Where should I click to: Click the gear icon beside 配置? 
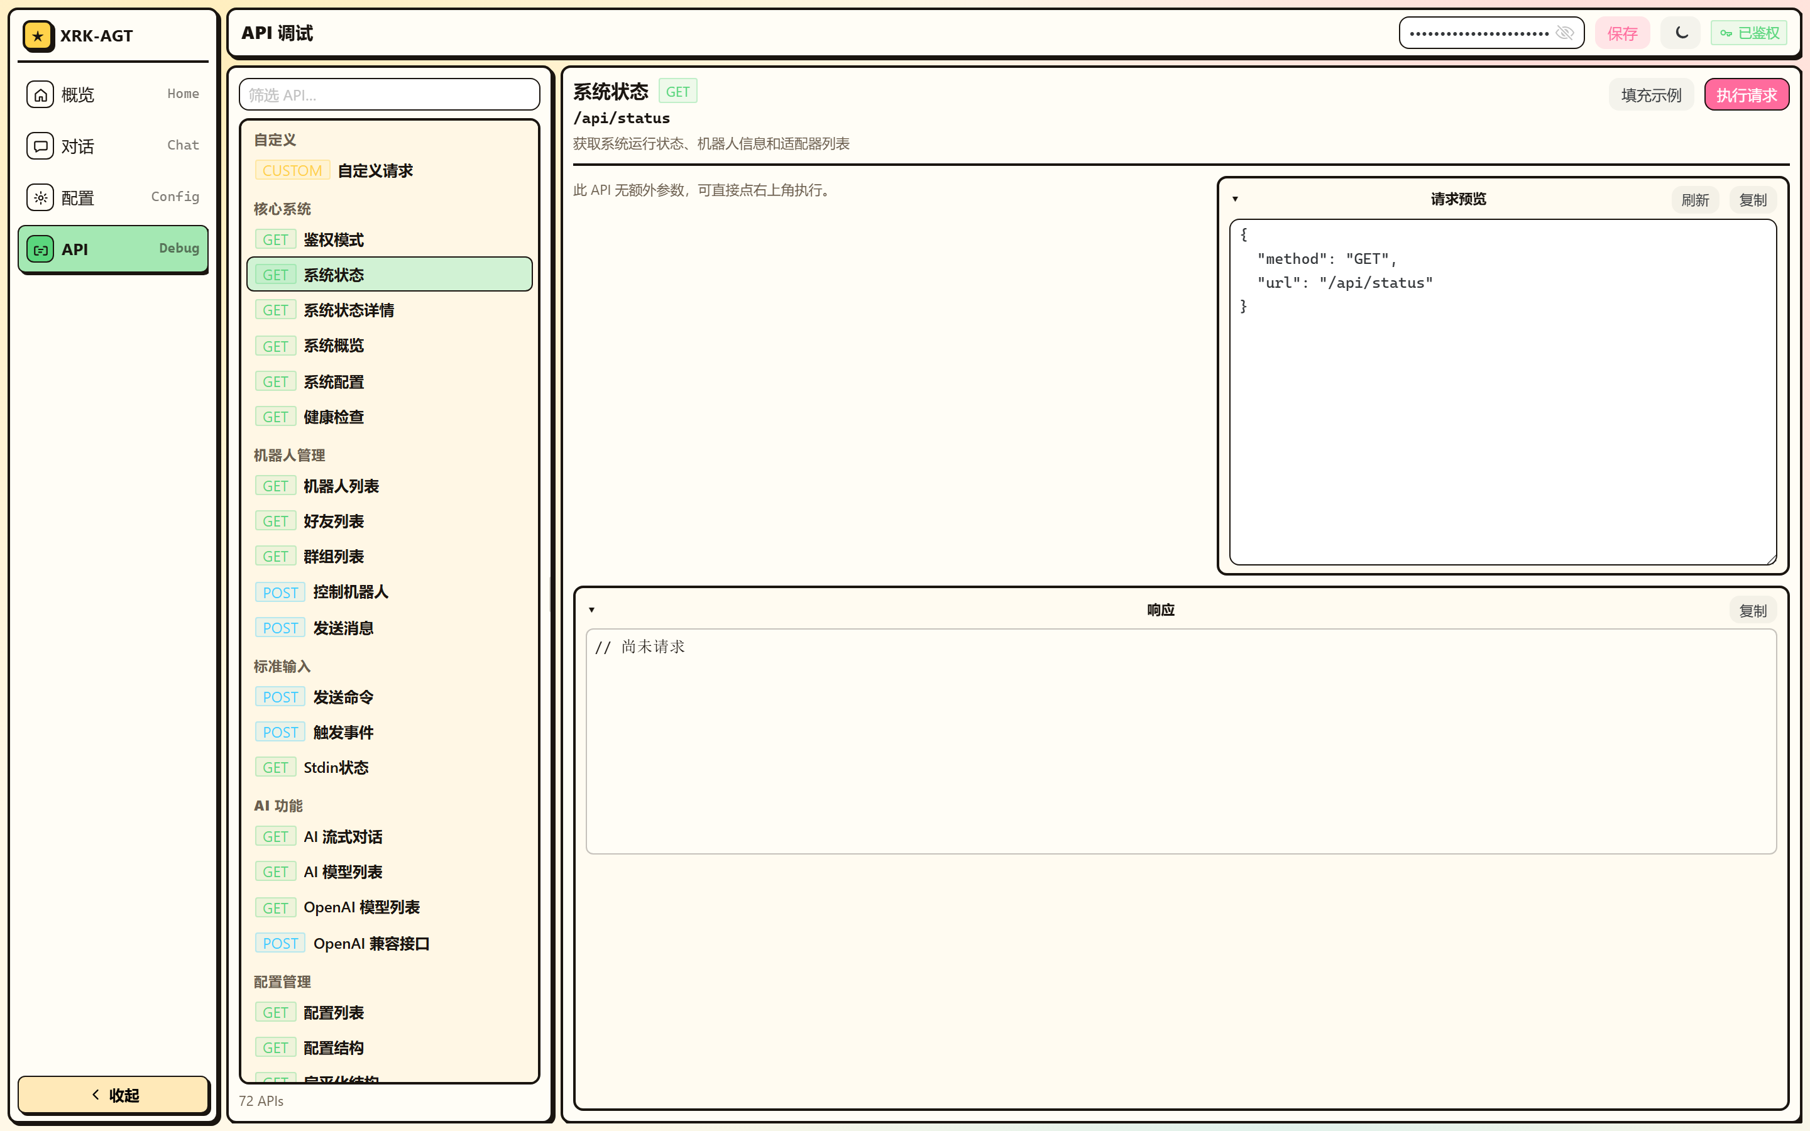point(40,197)
